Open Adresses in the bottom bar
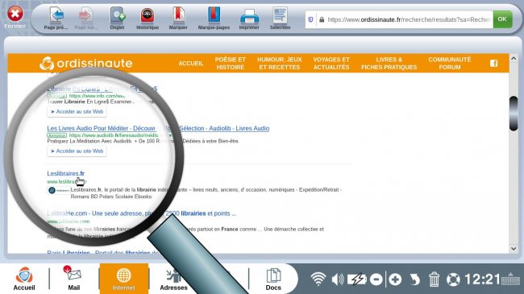The width and height of the screenshot is (524, 294). pyautogui.click(x=173, y=279)
